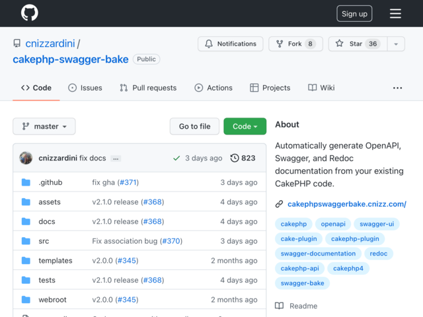The image size is (423, 317).
Task: Click the src folder icon
Action: pyautogui.click(x=26, y=241)
